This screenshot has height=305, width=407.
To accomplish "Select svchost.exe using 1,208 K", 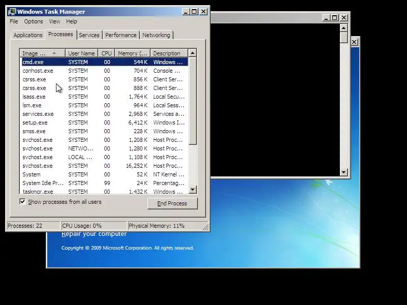I will (104, 140).
